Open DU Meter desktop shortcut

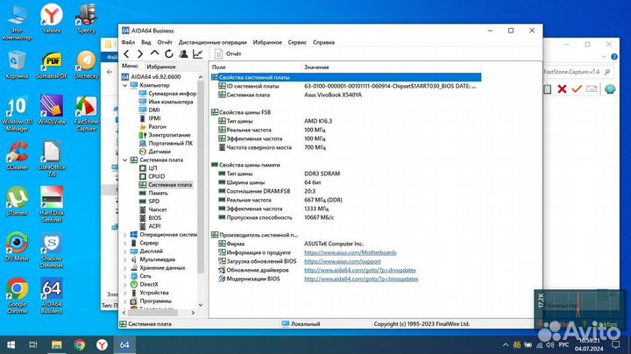tap(17, 247)
